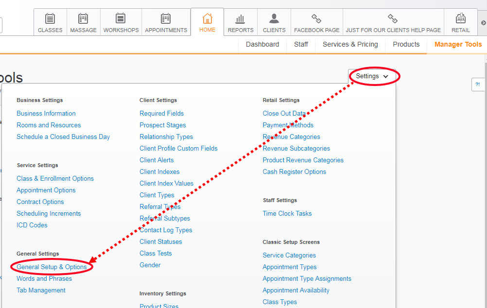Open Product Revenue Categories link
The height and width of the screenshot is (308, 487).
pos(303,160)
